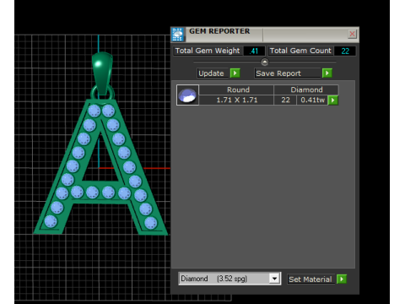Click the 0.41tw weight cell
Screen dimensions: 405x304
[312, 100]
